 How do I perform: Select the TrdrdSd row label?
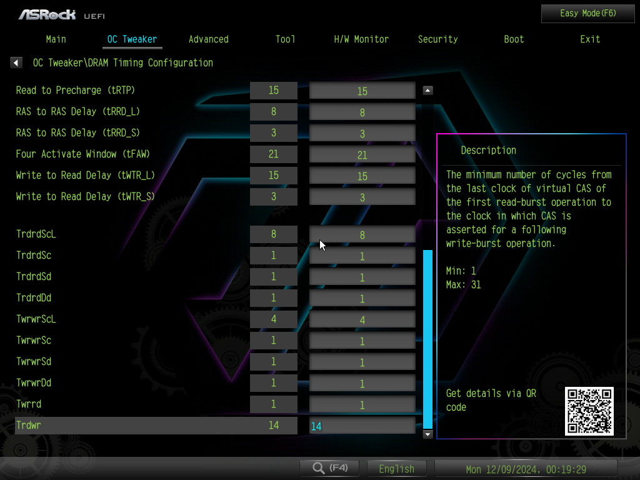coord(34,276)
